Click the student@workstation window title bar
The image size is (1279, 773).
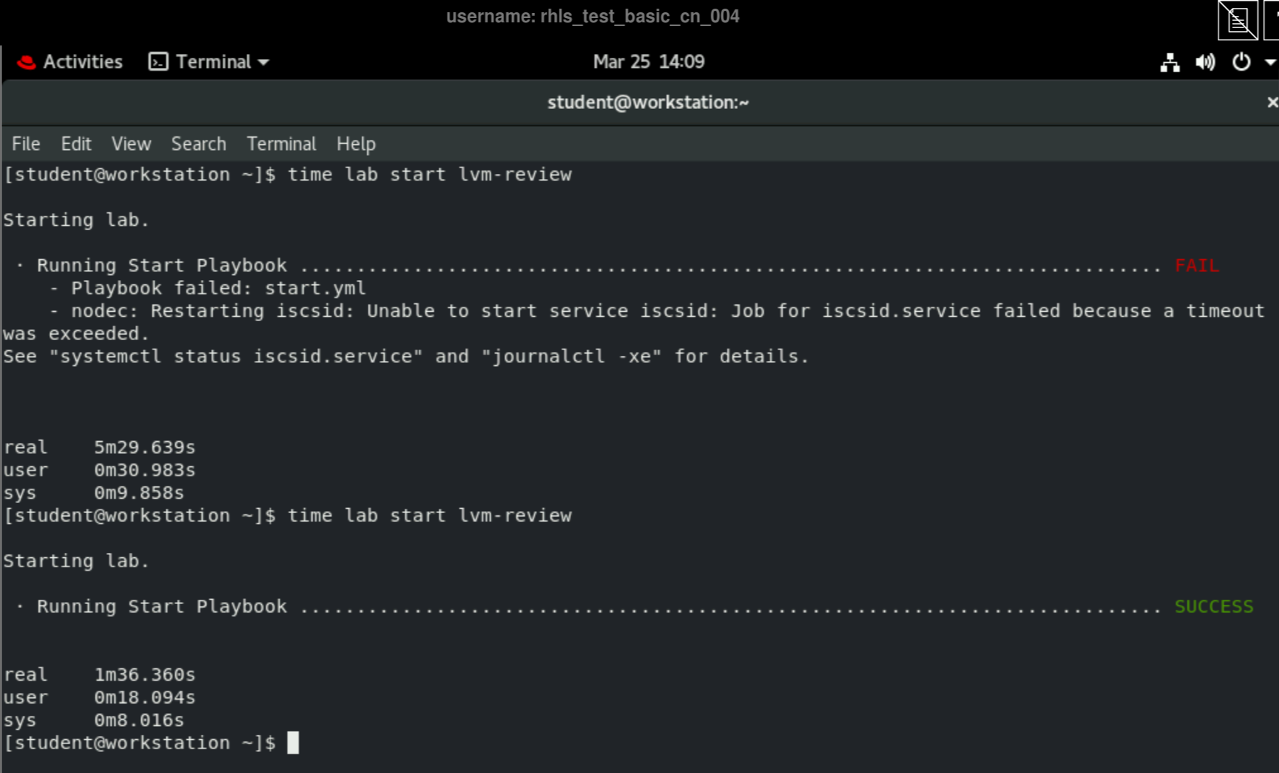coord(647,102)
